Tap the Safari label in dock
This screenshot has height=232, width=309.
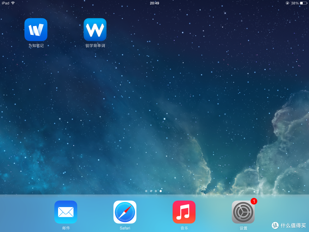(x=125, y=228)
